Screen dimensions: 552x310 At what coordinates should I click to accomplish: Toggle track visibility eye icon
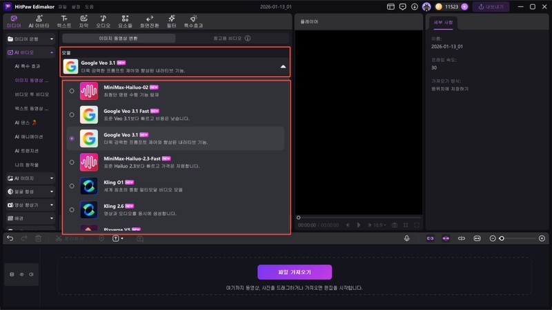[x=21, y=274]
